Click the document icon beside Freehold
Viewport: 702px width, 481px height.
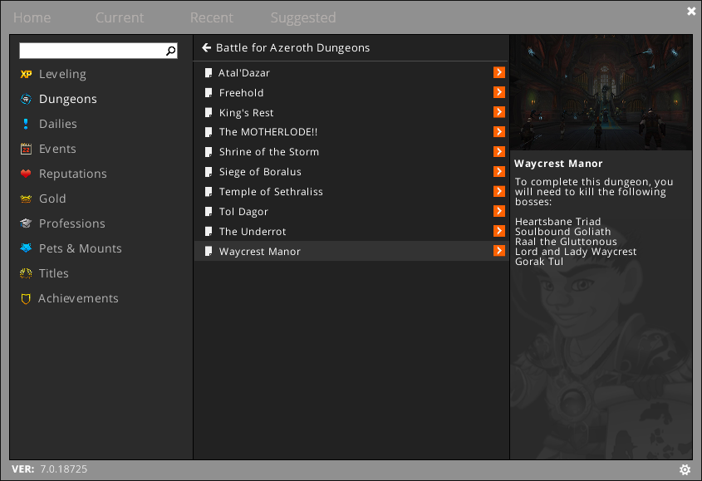[209, 93]
